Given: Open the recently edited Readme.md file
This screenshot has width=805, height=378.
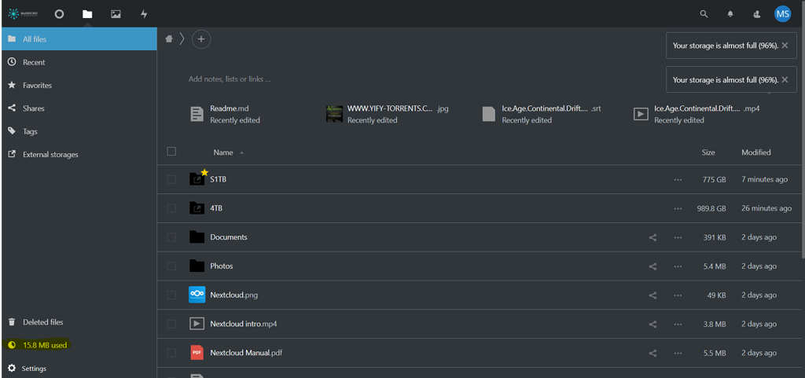Looking at the screenshot, I should [226, 115].
